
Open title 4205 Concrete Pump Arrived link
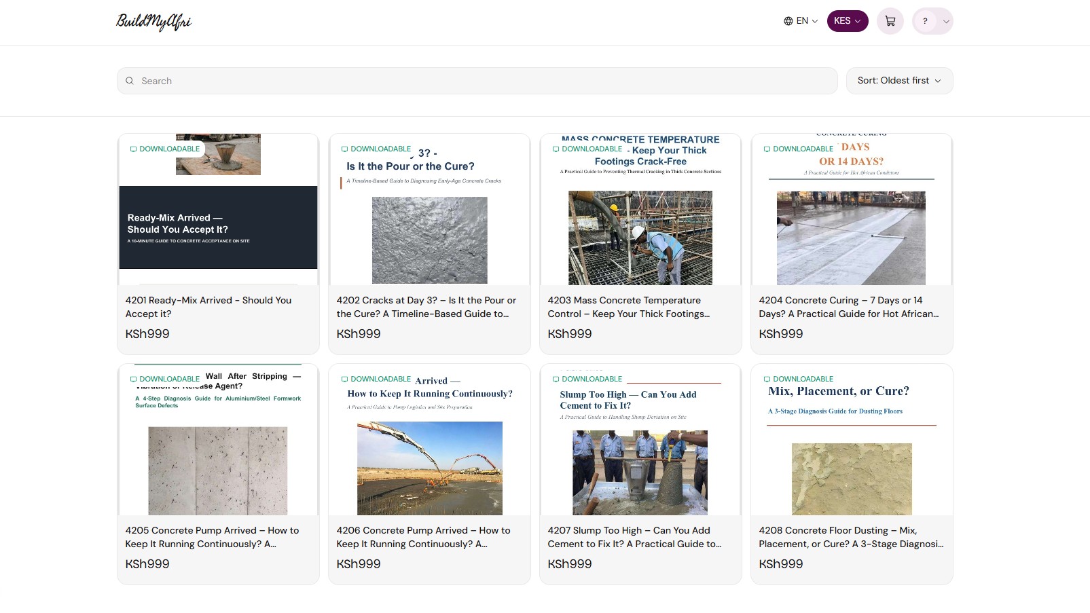pyautogui.click(x=212, y=537)
